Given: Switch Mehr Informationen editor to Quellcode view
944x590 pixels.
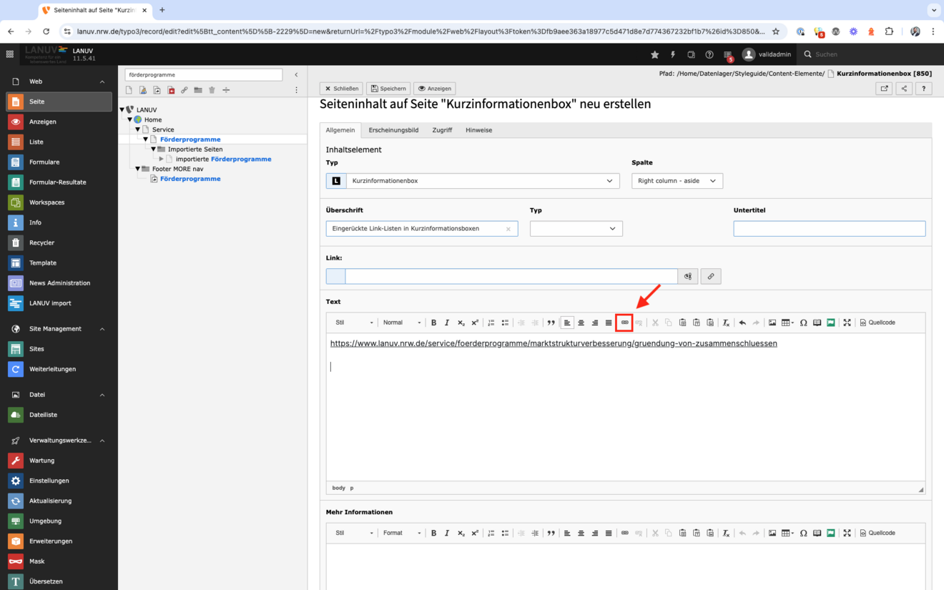Looking at the screenshot, I should [x=877, y=533].
